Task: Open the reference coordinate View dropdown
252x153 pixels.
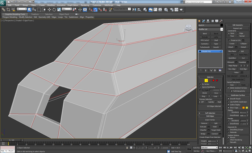Action: point(67,9)
